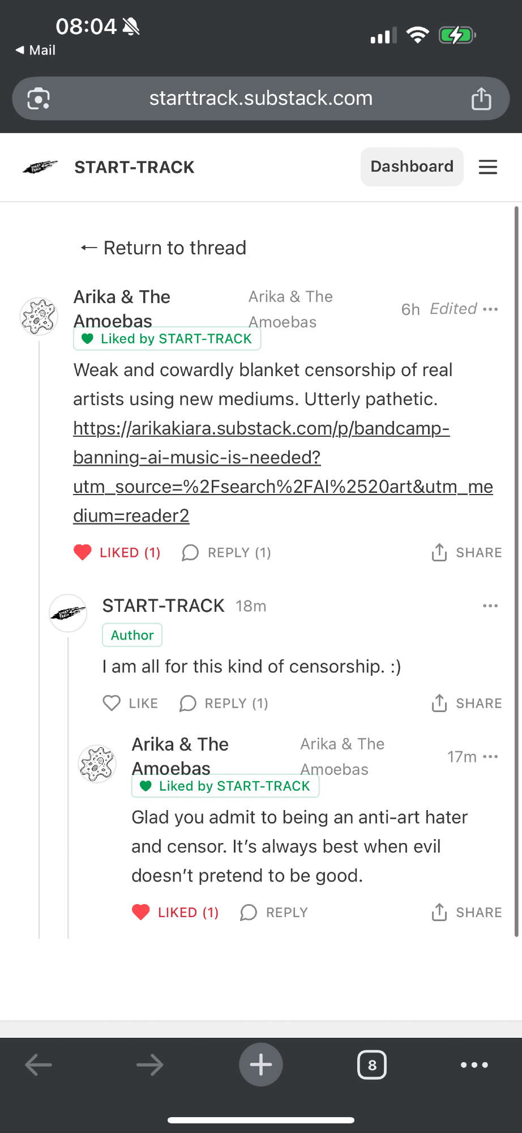Image resolution: width=522 pixels, height=1133 pixels.
Task: Tap the starttrack.substack.com address field
Action: click(x=260, y=99)
